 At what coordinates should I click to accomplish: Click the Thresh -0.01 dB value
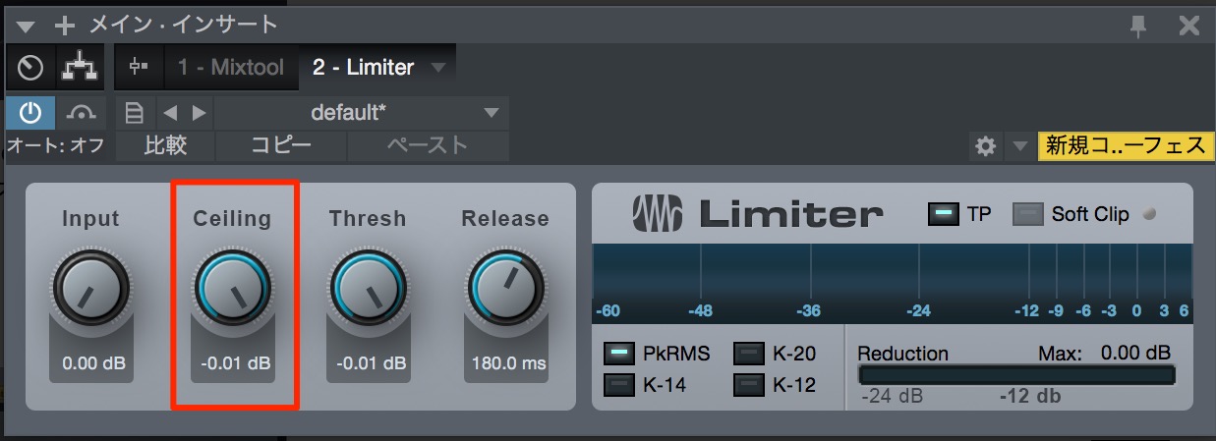tap(371, 363)
